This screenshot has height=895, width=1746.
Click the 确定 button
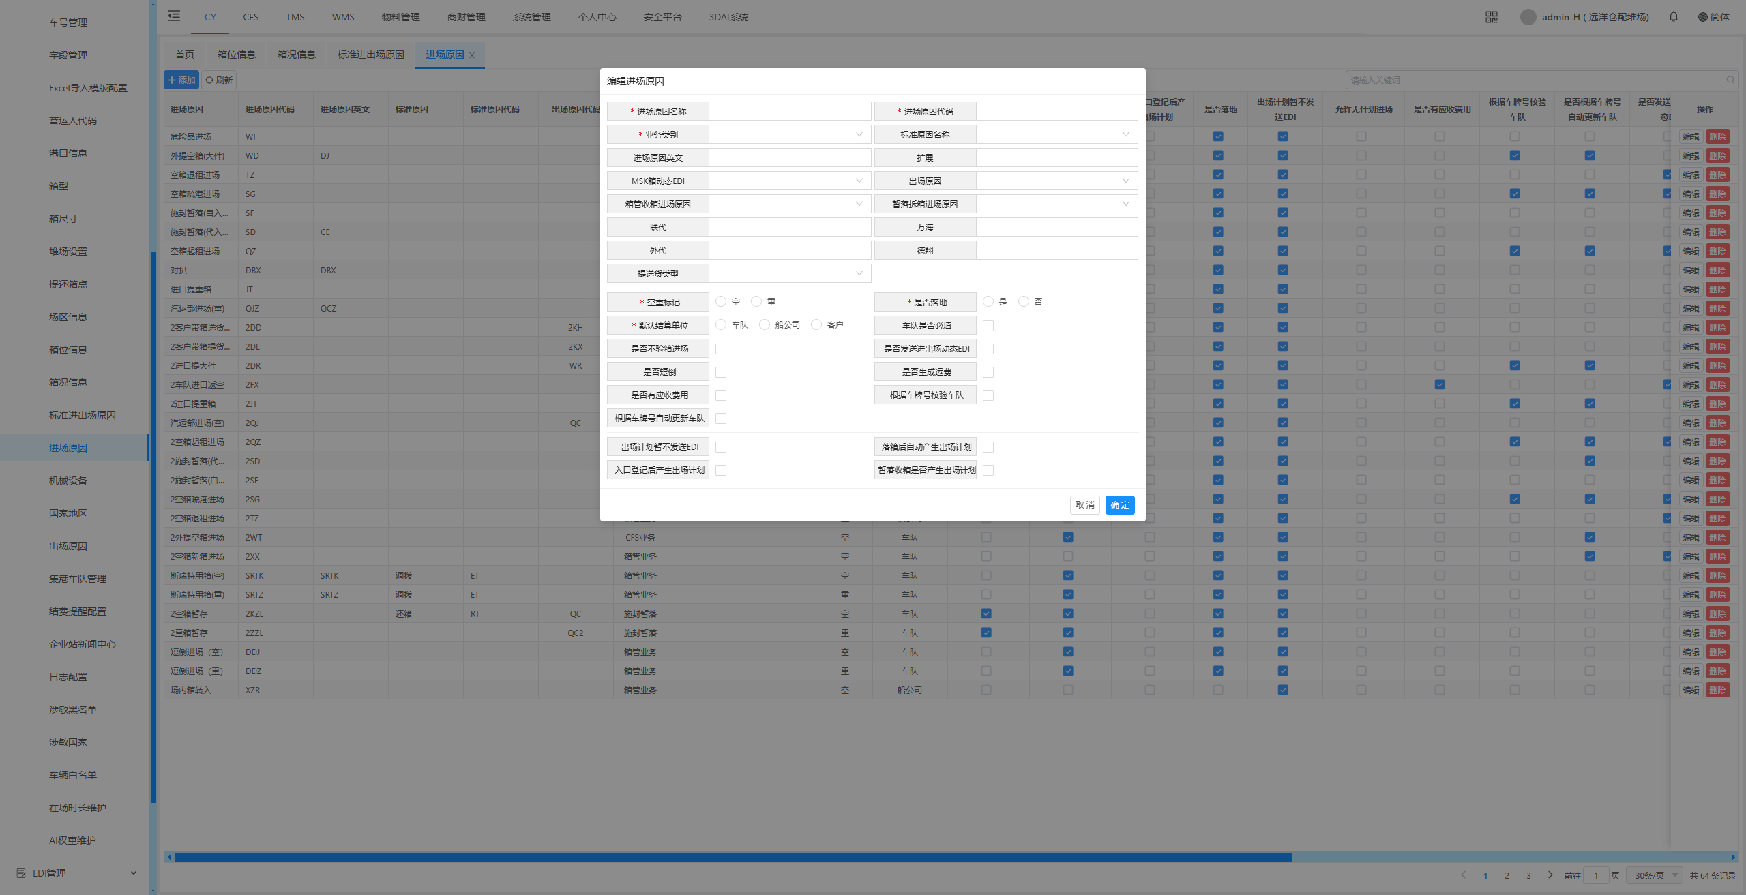coord(1119,505)
